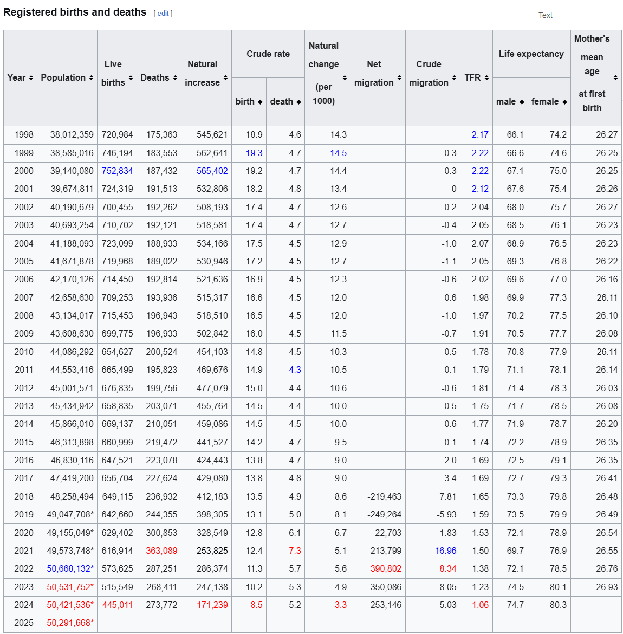623x634 pixels.
Task: Open the edit link beside section heading
Action: click(163, 14)
